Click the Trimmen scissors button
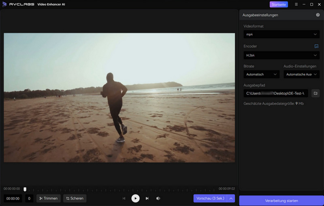This screenshot has height=206, width=324. coord(49,198)
